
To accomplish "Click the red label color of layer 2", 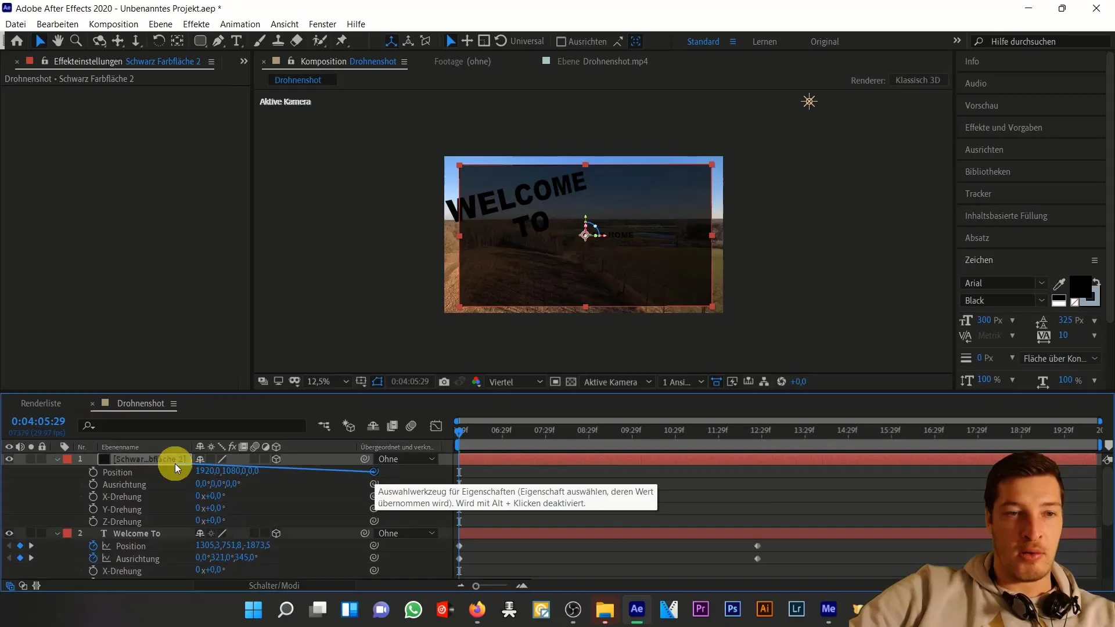I will (x=67, y=534).
